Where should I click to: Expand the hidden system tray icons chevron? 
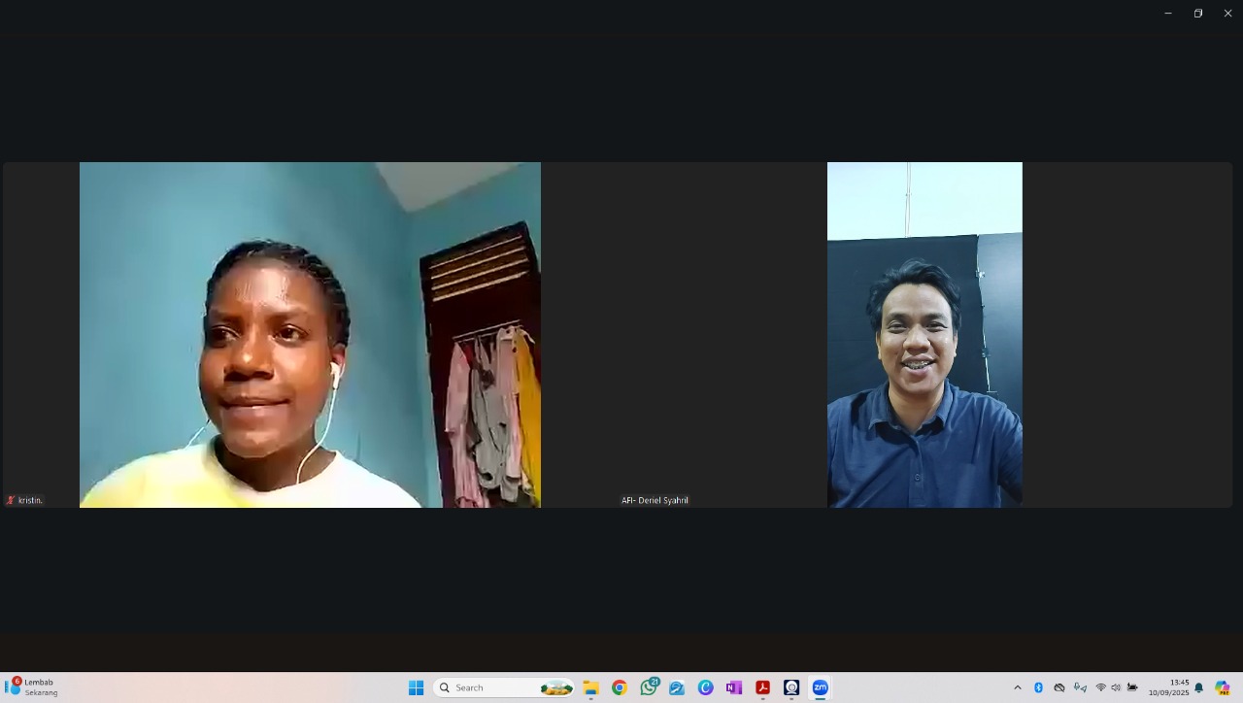[x=1018, y=687]
